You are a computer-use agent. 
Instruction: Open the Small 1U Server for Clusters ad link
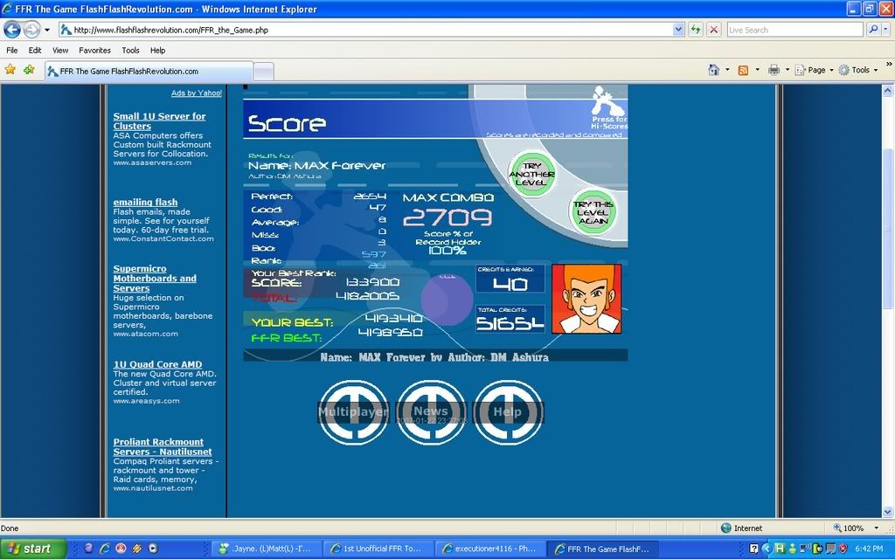coord(159,121)
